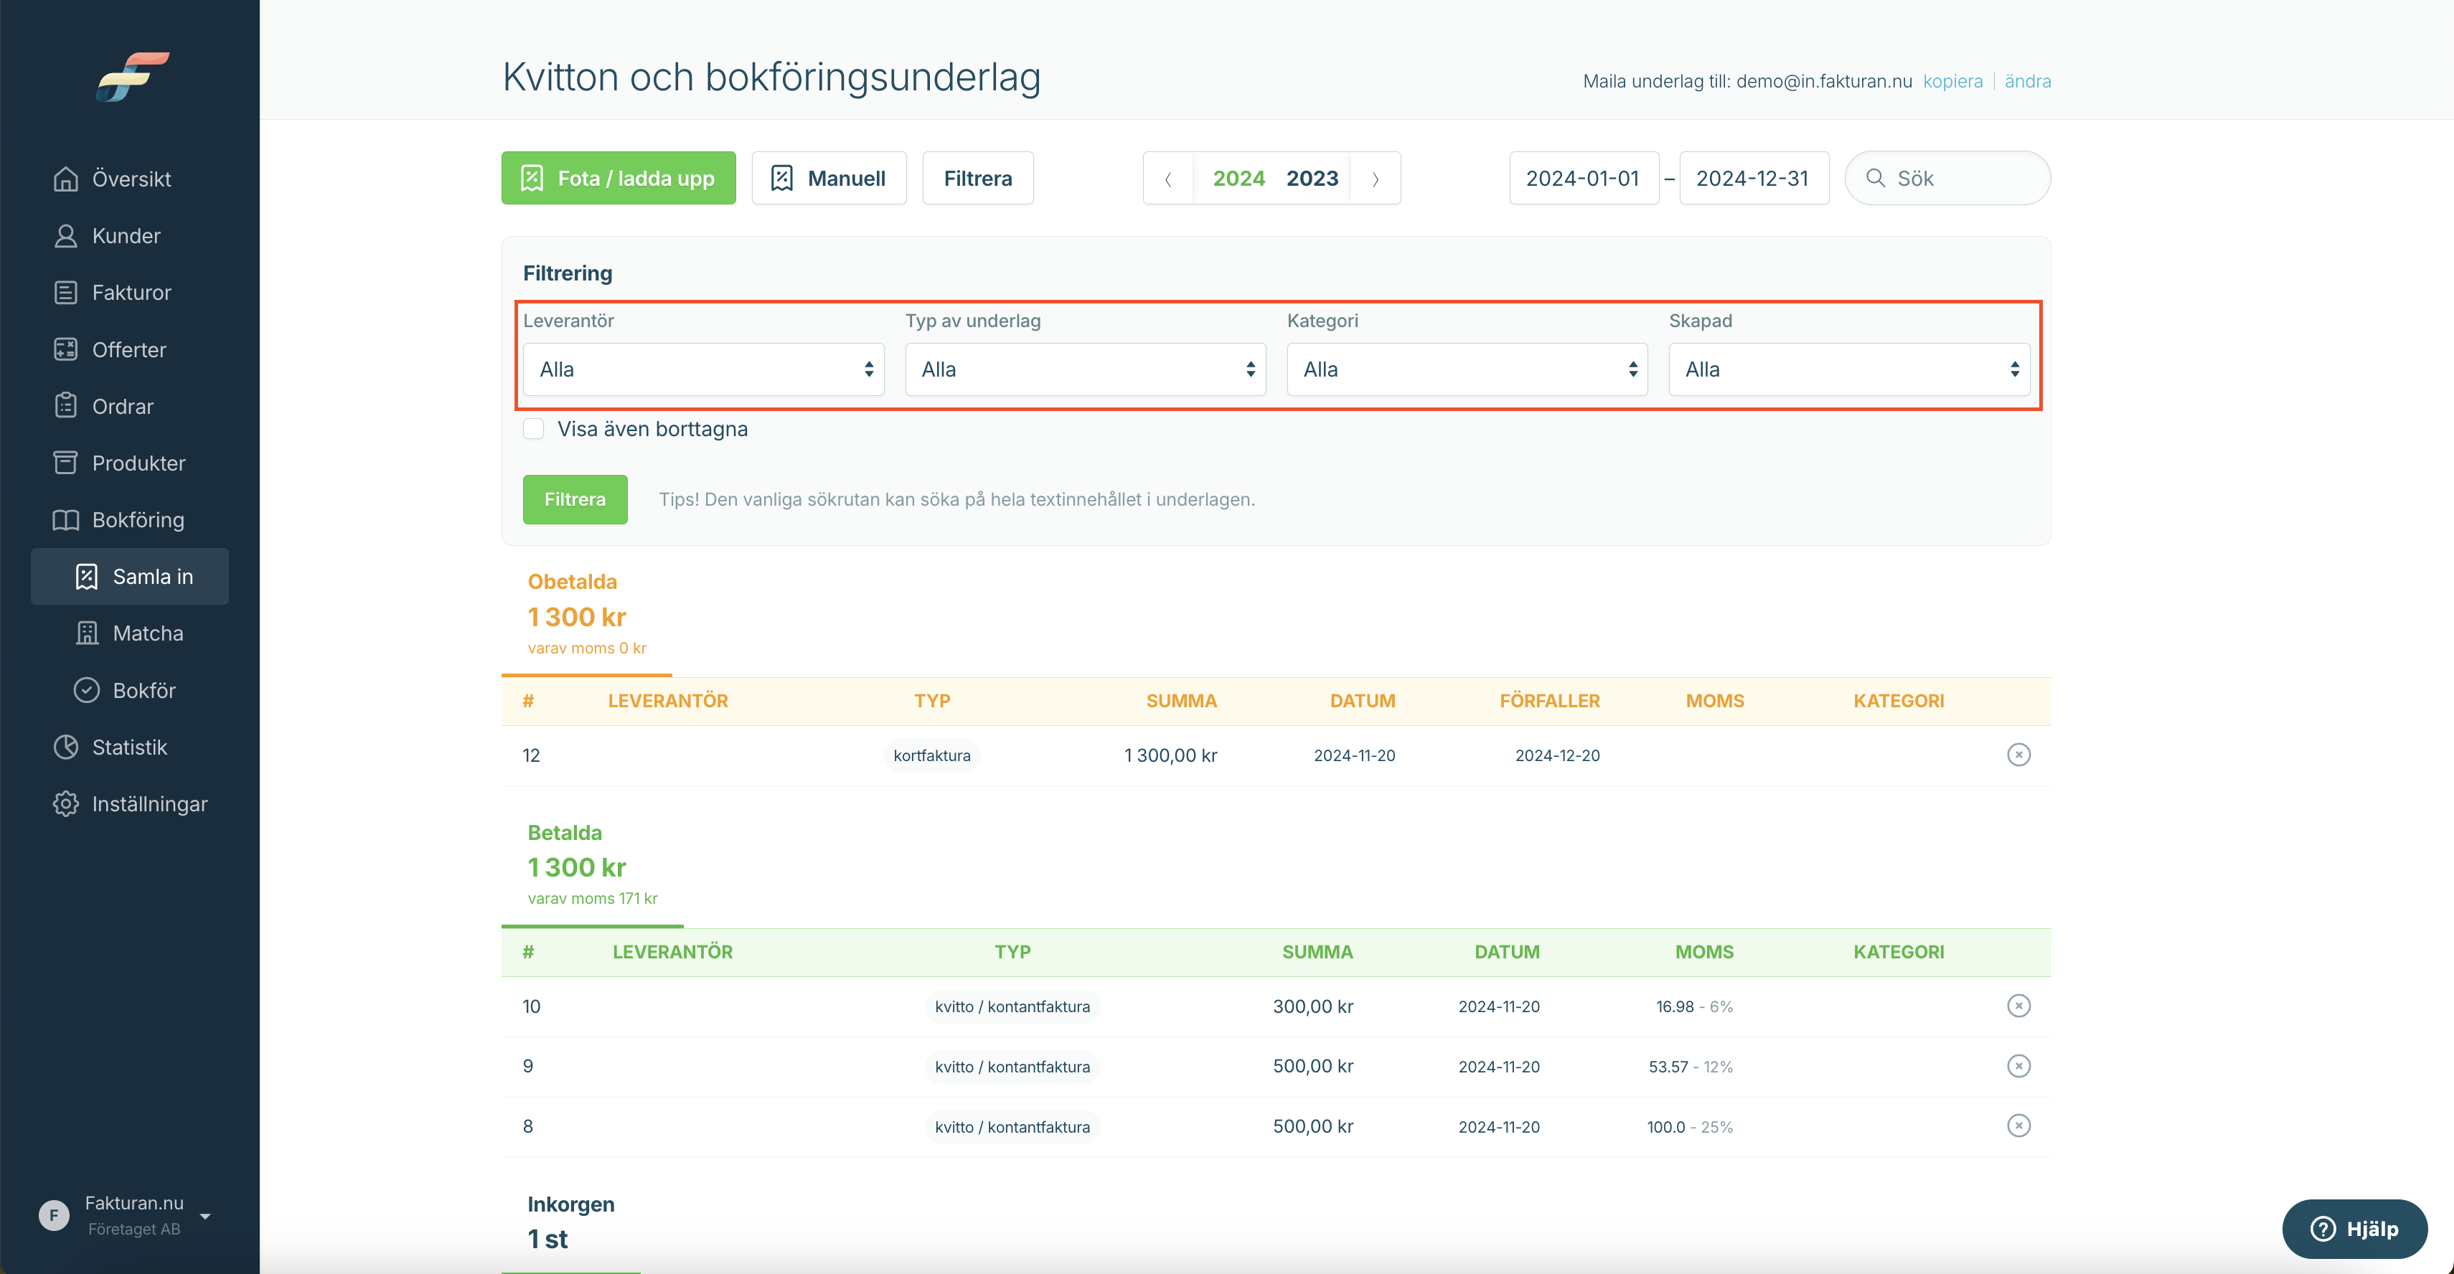Open Inställningar gear icon
2454x1274 pixels.
click(66, 805)
